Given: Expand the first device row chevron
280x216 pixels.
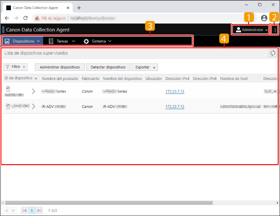Looking at the screenshot, I should 34,91.
